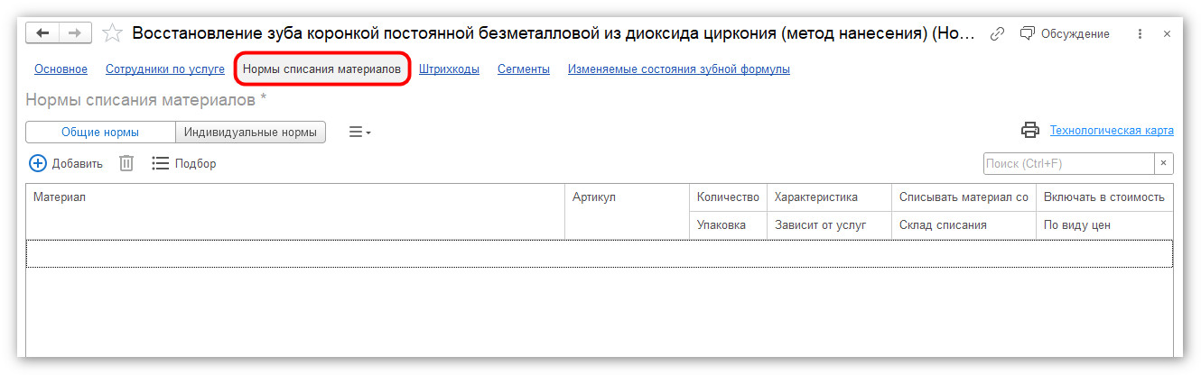The width and height of the screenshot is (1201, 375).
Task: Open Подбор material selection
Action: (x=184, y=163)
